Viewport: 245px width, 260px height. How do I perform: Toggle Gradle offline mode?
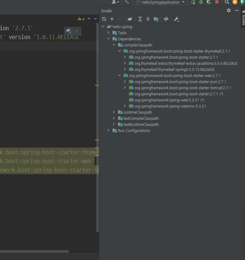point(166,19)
